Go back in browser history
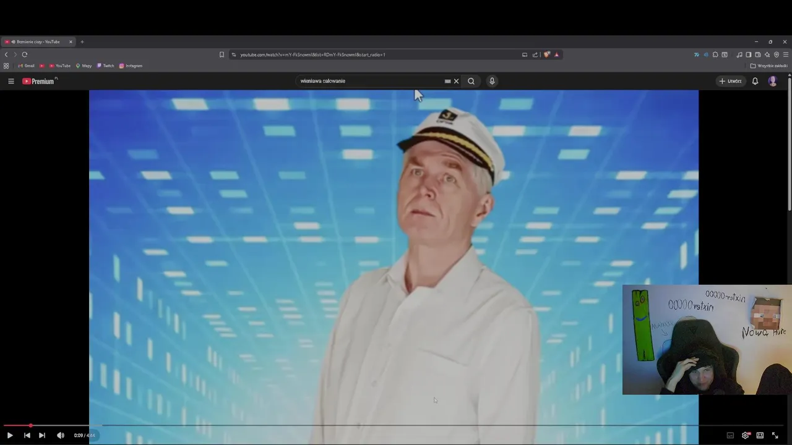792x445 pixels. point(6,54)
